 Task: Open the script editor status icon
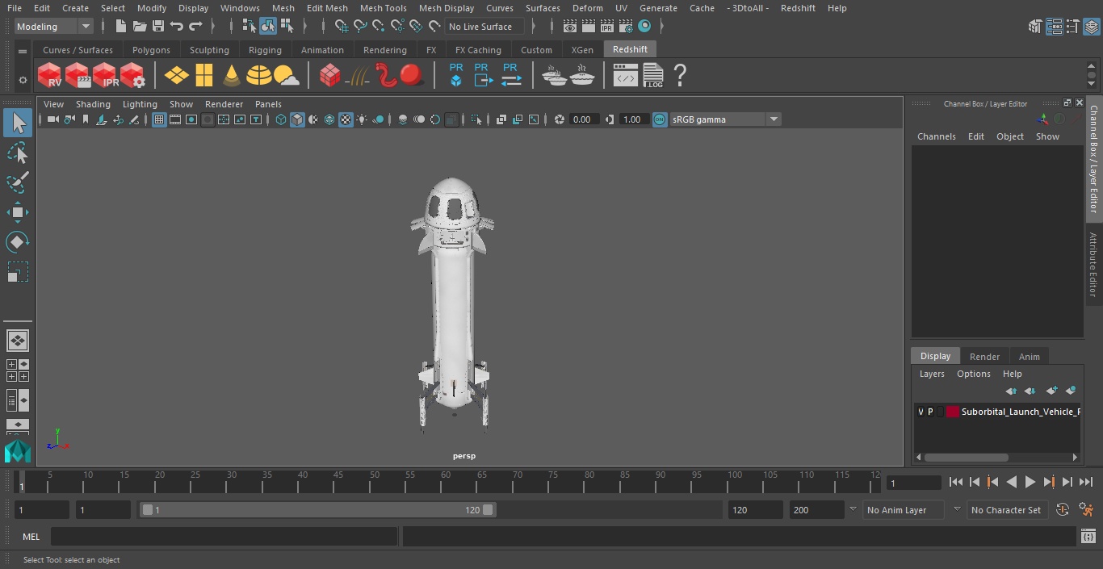1088,537
